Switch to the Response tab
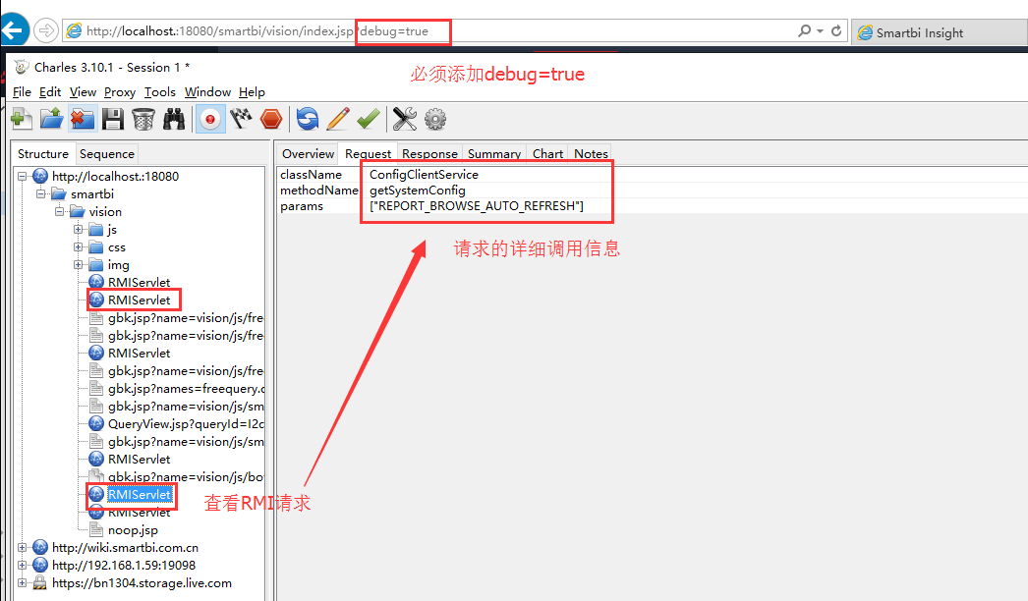The height and width of the screenshot is (601, 1028). tap(429, 153)
